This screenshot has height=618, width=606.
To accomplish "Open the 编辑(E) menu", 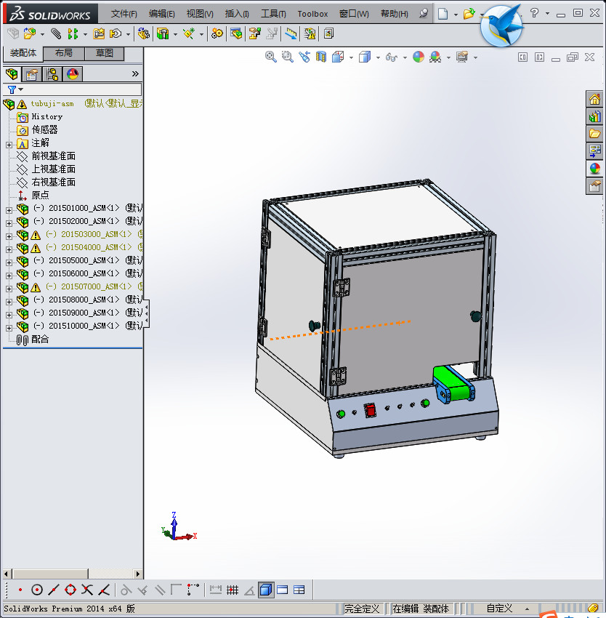I will coord(161,14).
